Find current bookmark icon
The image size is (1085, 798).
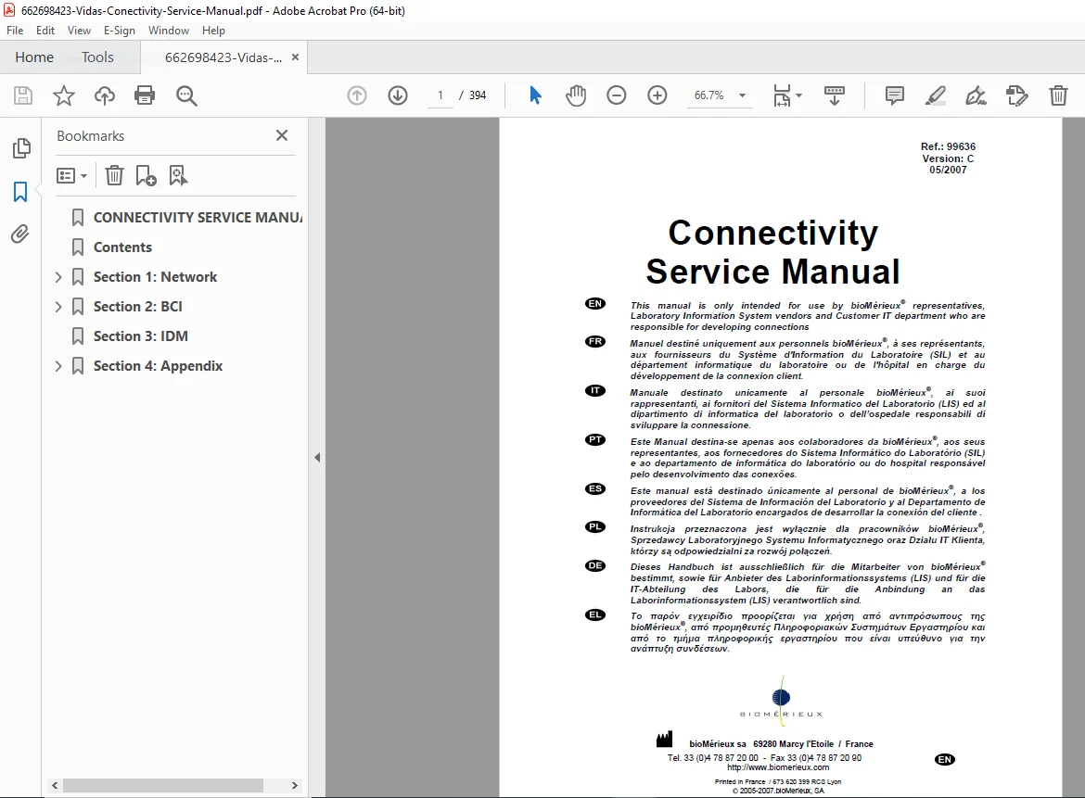[179, 176]
